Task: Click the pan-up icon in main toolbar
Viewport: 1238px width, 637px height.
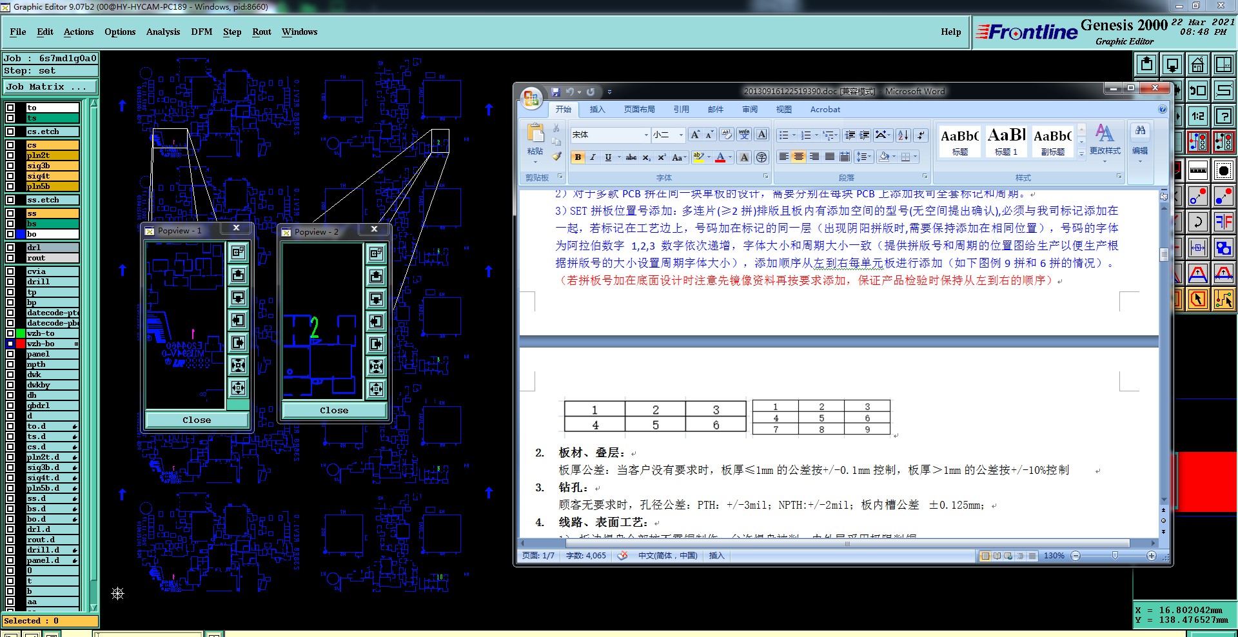Action: coord(1146,64)
